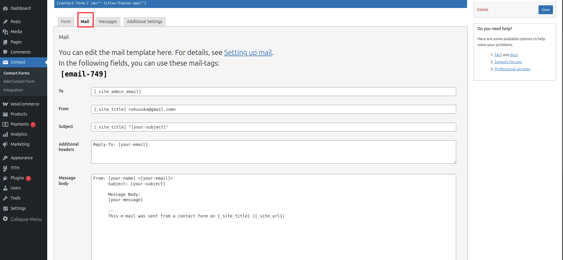Viewport: 563px width, 260px height.
Task: Click the Analytics bar chart icon
Action: (x=5, y=134)
